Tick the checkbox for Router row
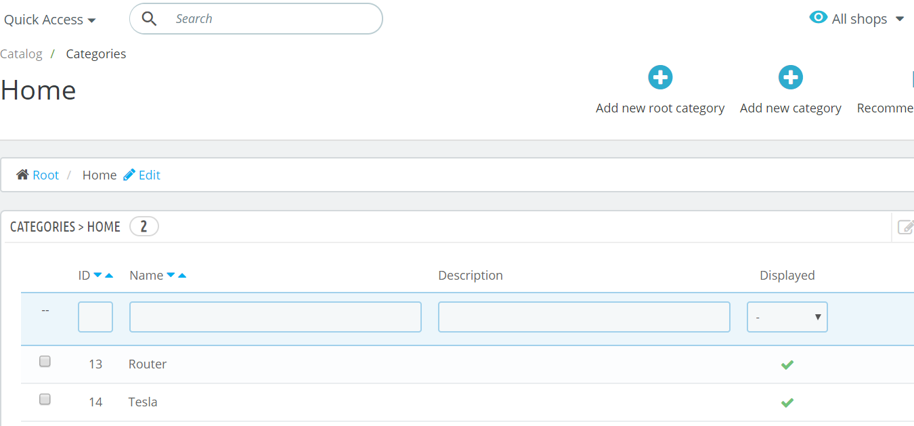The image size is (914, 426). [x=45, y=362]
